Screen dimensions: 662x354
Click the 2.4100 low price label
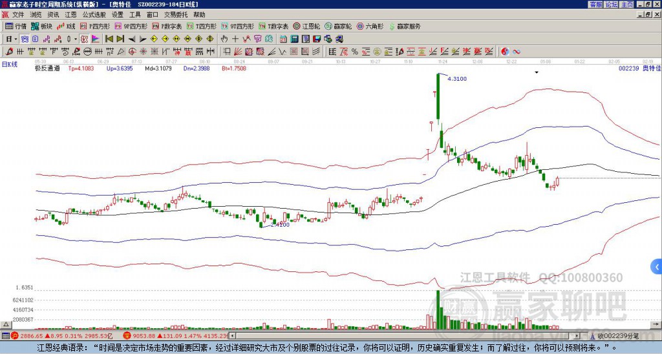pyautogui.click(x=280, y=225)
